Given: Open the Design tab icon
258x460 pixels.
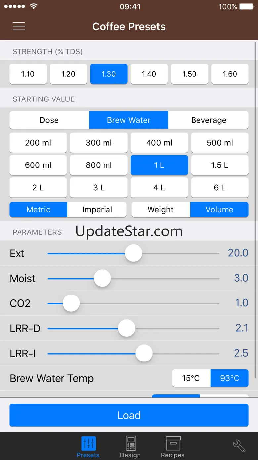Looking at the screenshot, I should tap(130, 444).
